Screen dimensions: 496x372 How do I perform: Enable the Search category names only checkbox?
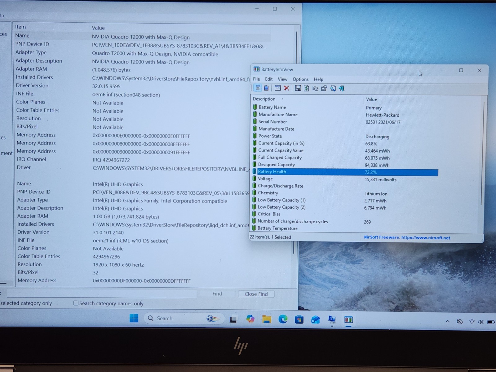[76, 303]
